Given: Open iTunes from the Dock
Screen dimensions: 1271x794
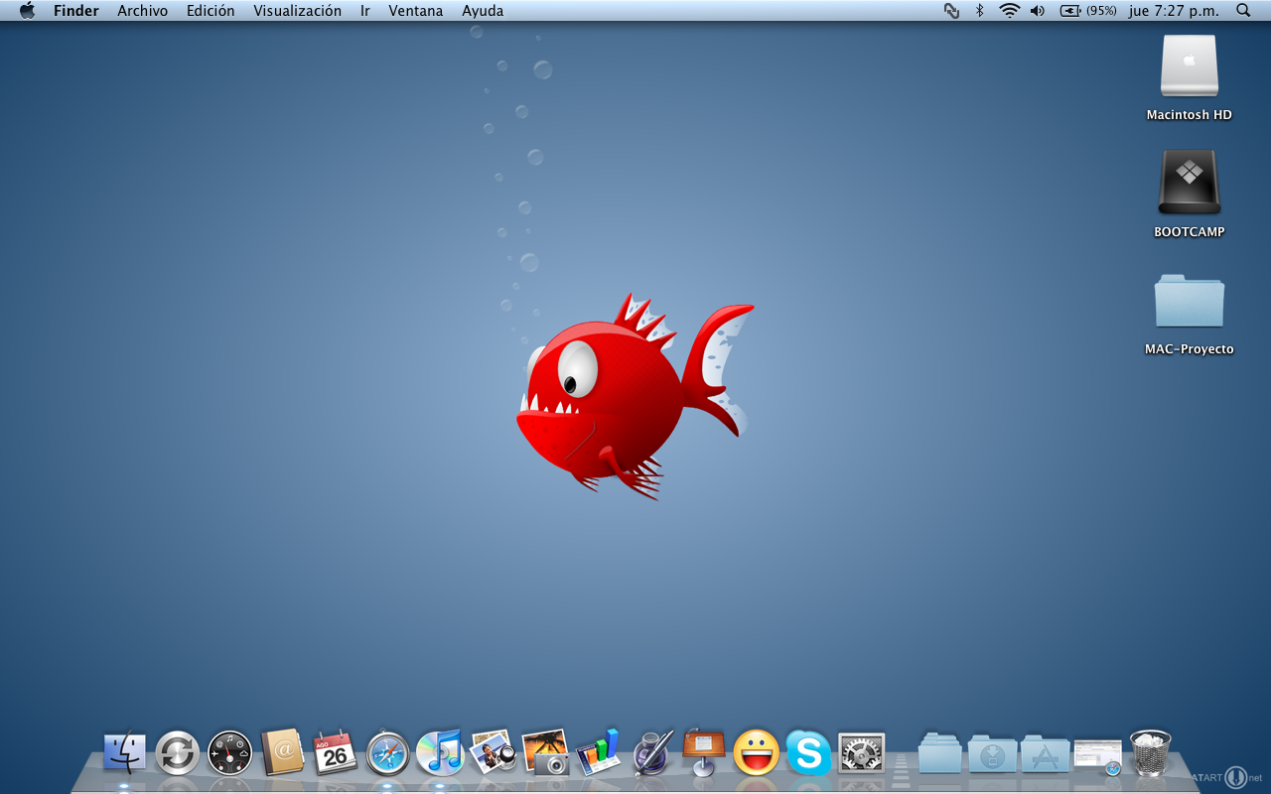Looking at the screenshot, I should [440, 752].
